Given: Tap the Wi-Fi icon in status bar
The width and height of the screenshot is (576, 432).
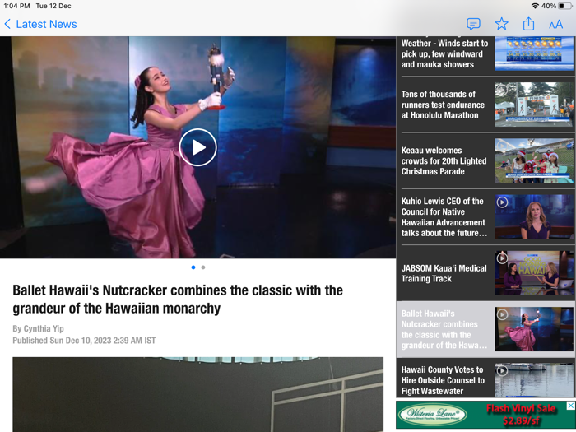Looking at the screenshot, I should [535, 6].
